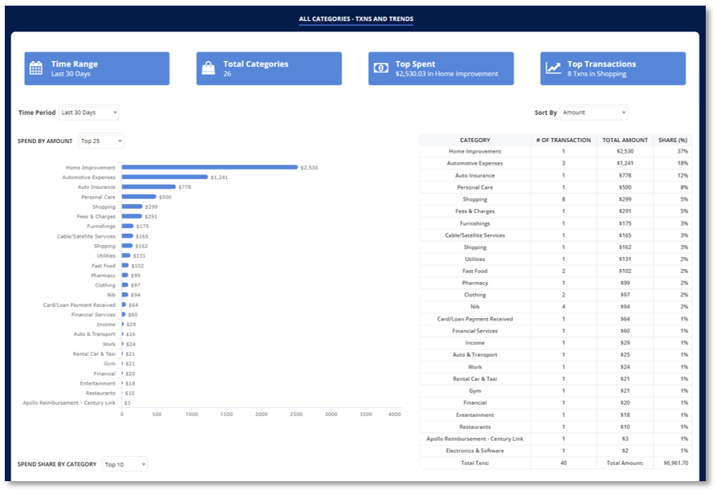Click "Last 30 Days" subtitle on Time Range card
The height and width of the screenshot is (494, 717).
71,74
